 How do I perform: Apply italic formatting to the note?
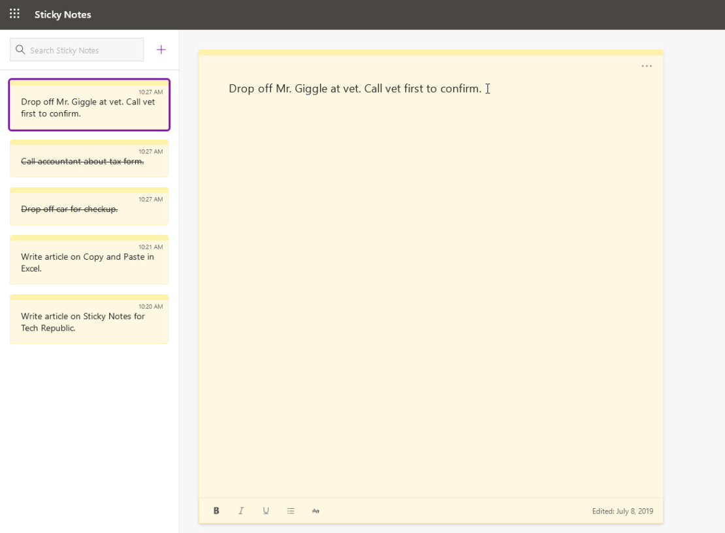point(241,511)
